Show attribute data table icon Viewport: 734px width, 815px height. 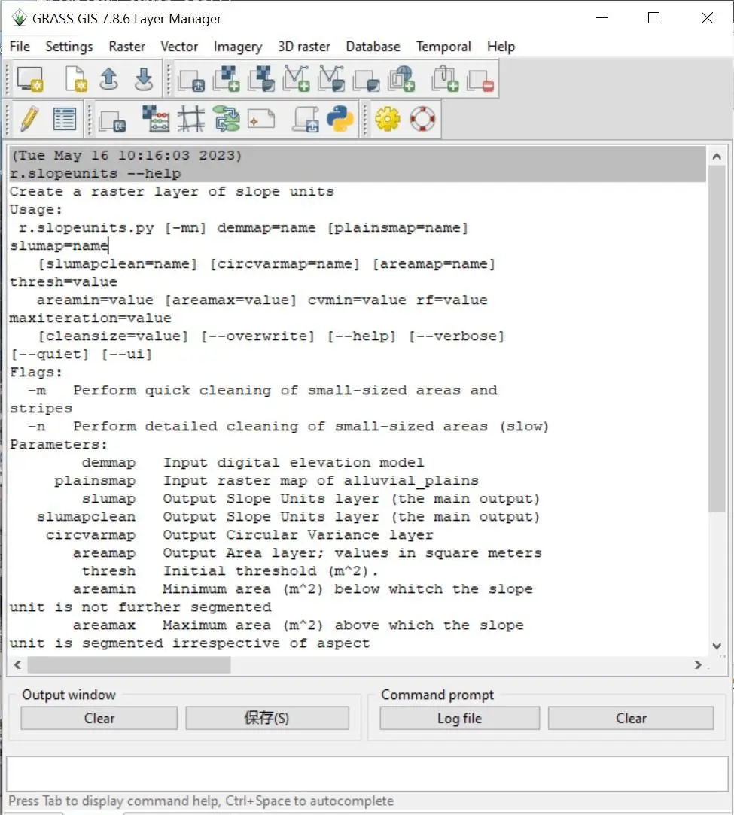coord(65,119)
